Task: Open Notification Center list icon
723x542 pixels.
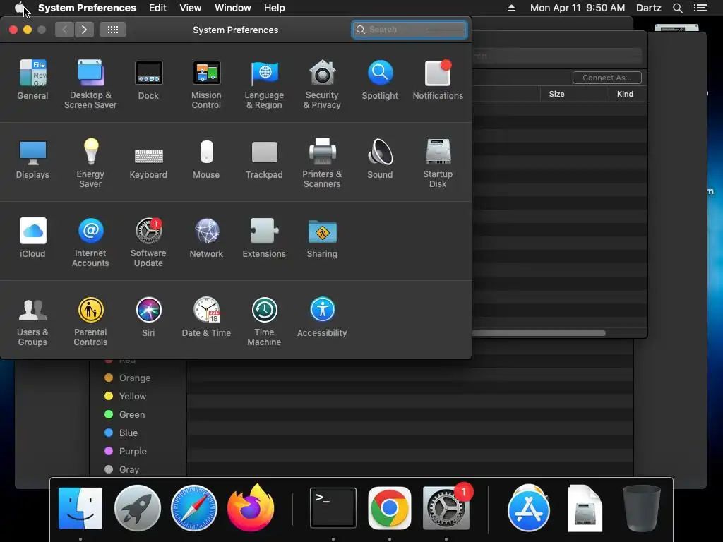Action: click(700, 8)
